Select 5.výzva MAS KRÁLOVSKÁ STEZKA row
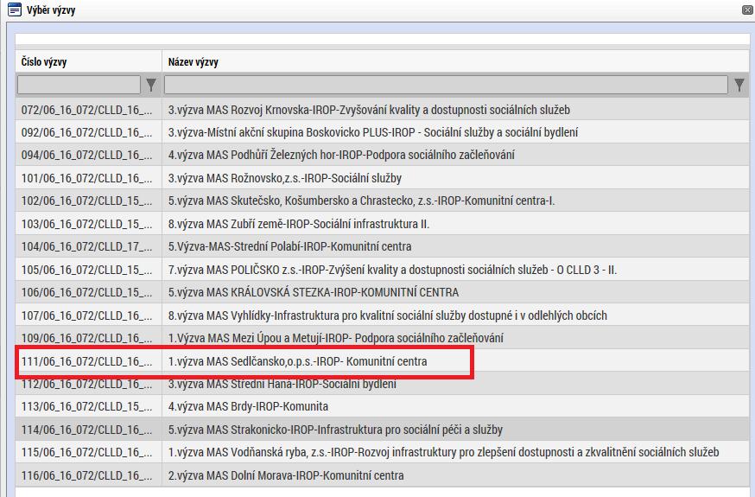755x497 pixels. (x=313, y=292)
